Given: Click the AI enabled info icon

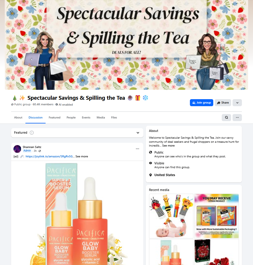Looking at the screenshot, I should [57, 104].
